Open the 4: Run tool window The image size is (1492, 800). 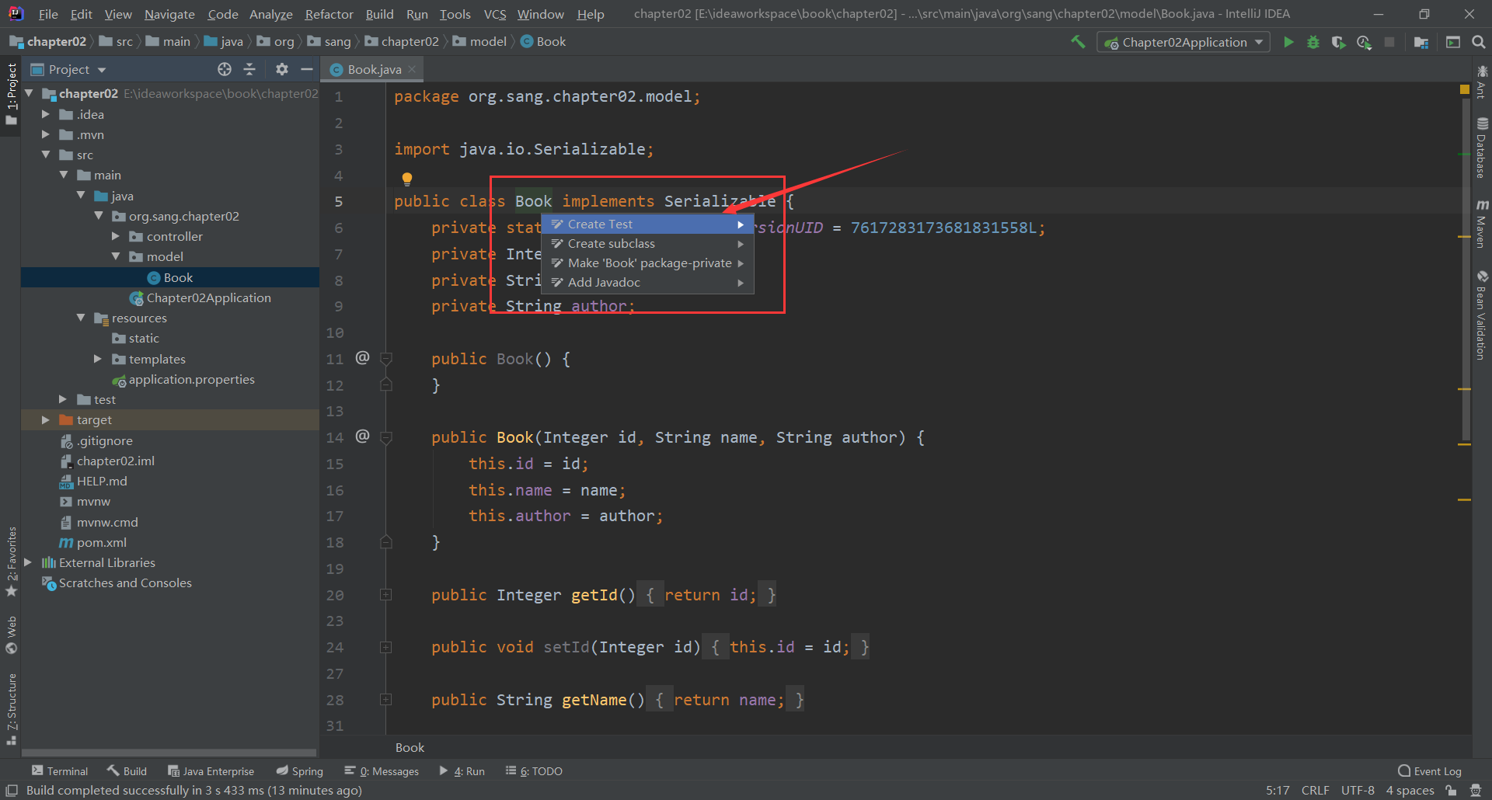[462, 770]
